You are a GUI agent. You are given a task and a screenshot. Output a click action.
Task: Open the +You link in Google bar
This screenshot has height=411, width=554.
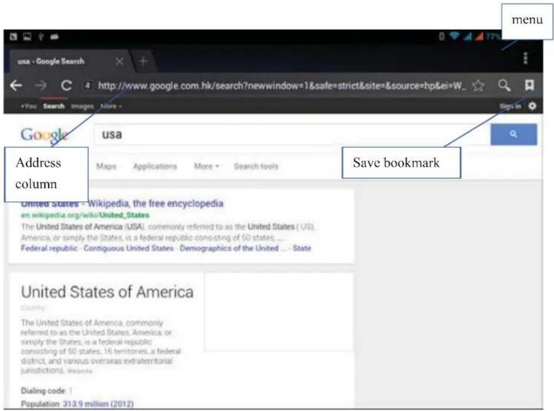pos(29,106)
